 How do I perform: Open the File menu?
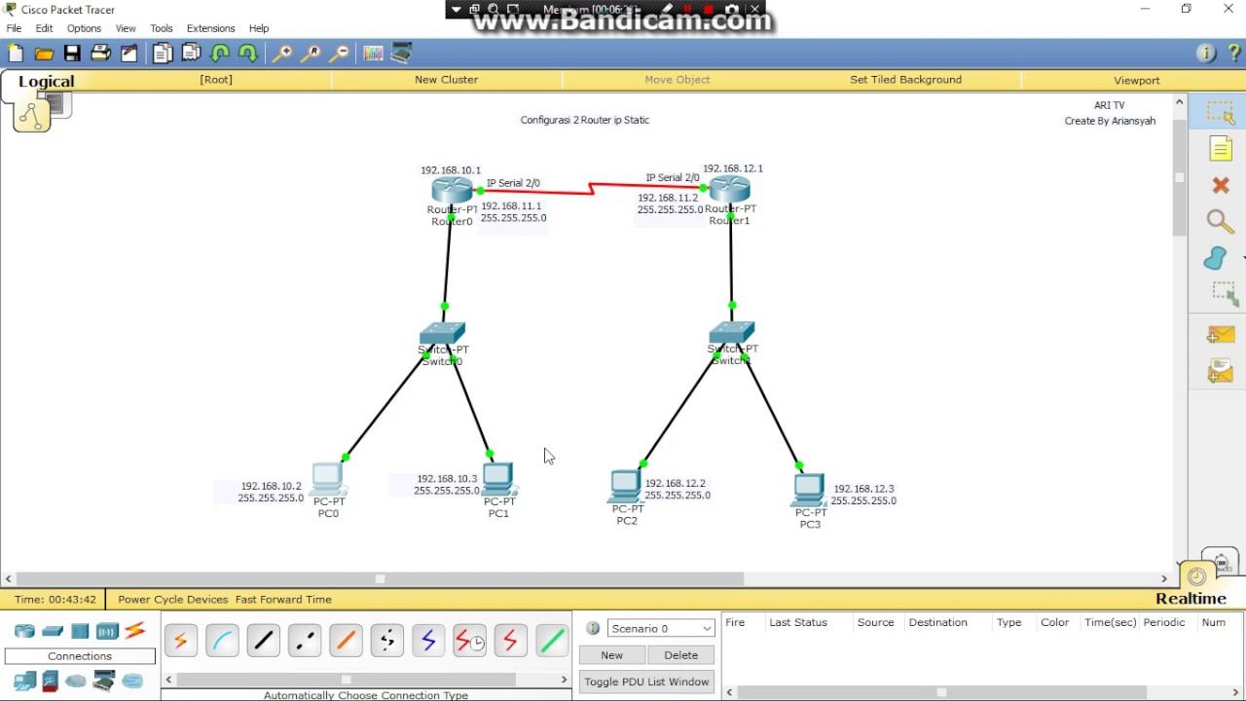point(14,28)
